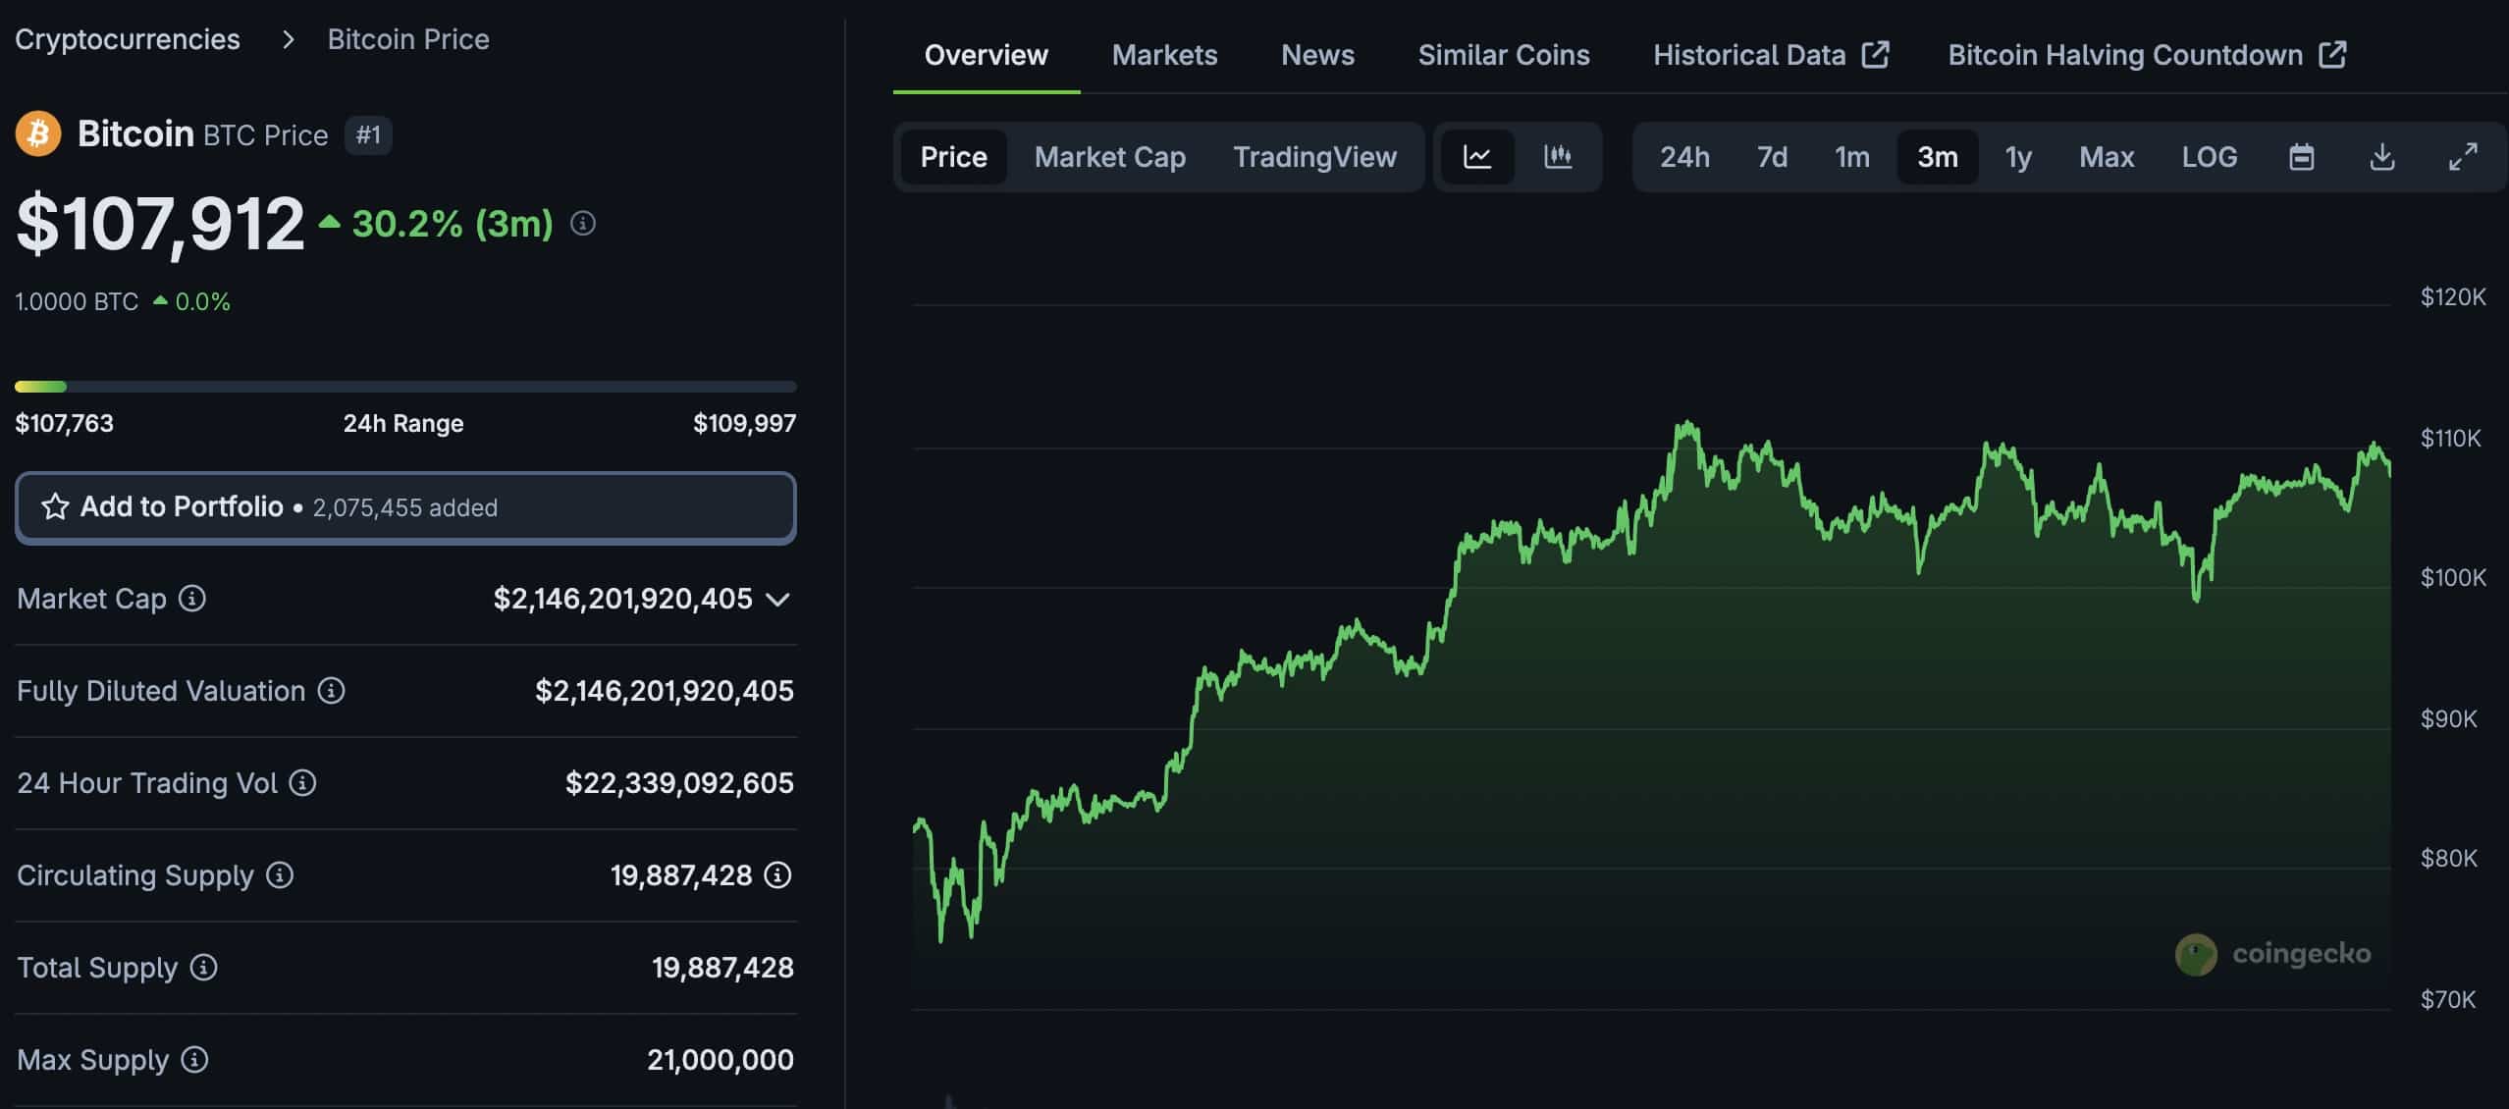Screen dimensions: 2509x1109
Task: Click the $120K y-axis label
Action: click(x=2453, y=296)
